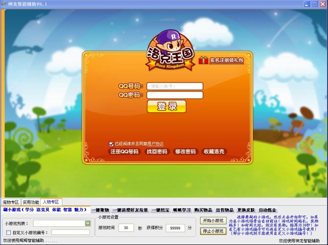Focus the QQ密码 password field
Screen dimensions: 328x245
[x=175, y=95]
